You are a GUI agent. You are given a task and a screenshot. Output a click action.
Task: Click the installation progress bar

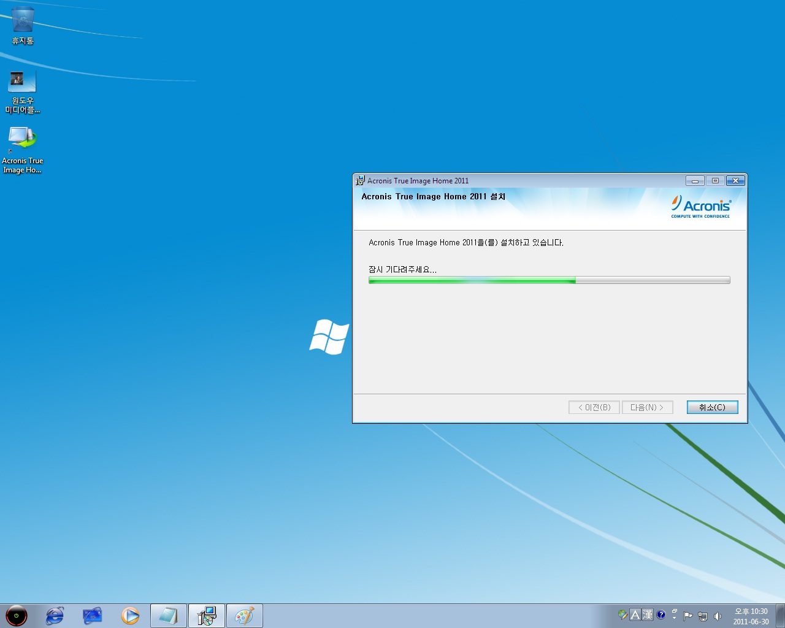549,280
